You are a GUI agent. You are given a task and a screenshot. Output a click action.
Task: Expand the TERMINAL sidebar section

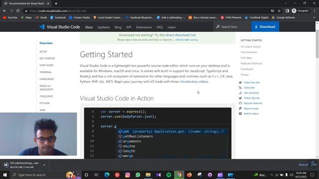pyautogui.click(x=45, y=72)
